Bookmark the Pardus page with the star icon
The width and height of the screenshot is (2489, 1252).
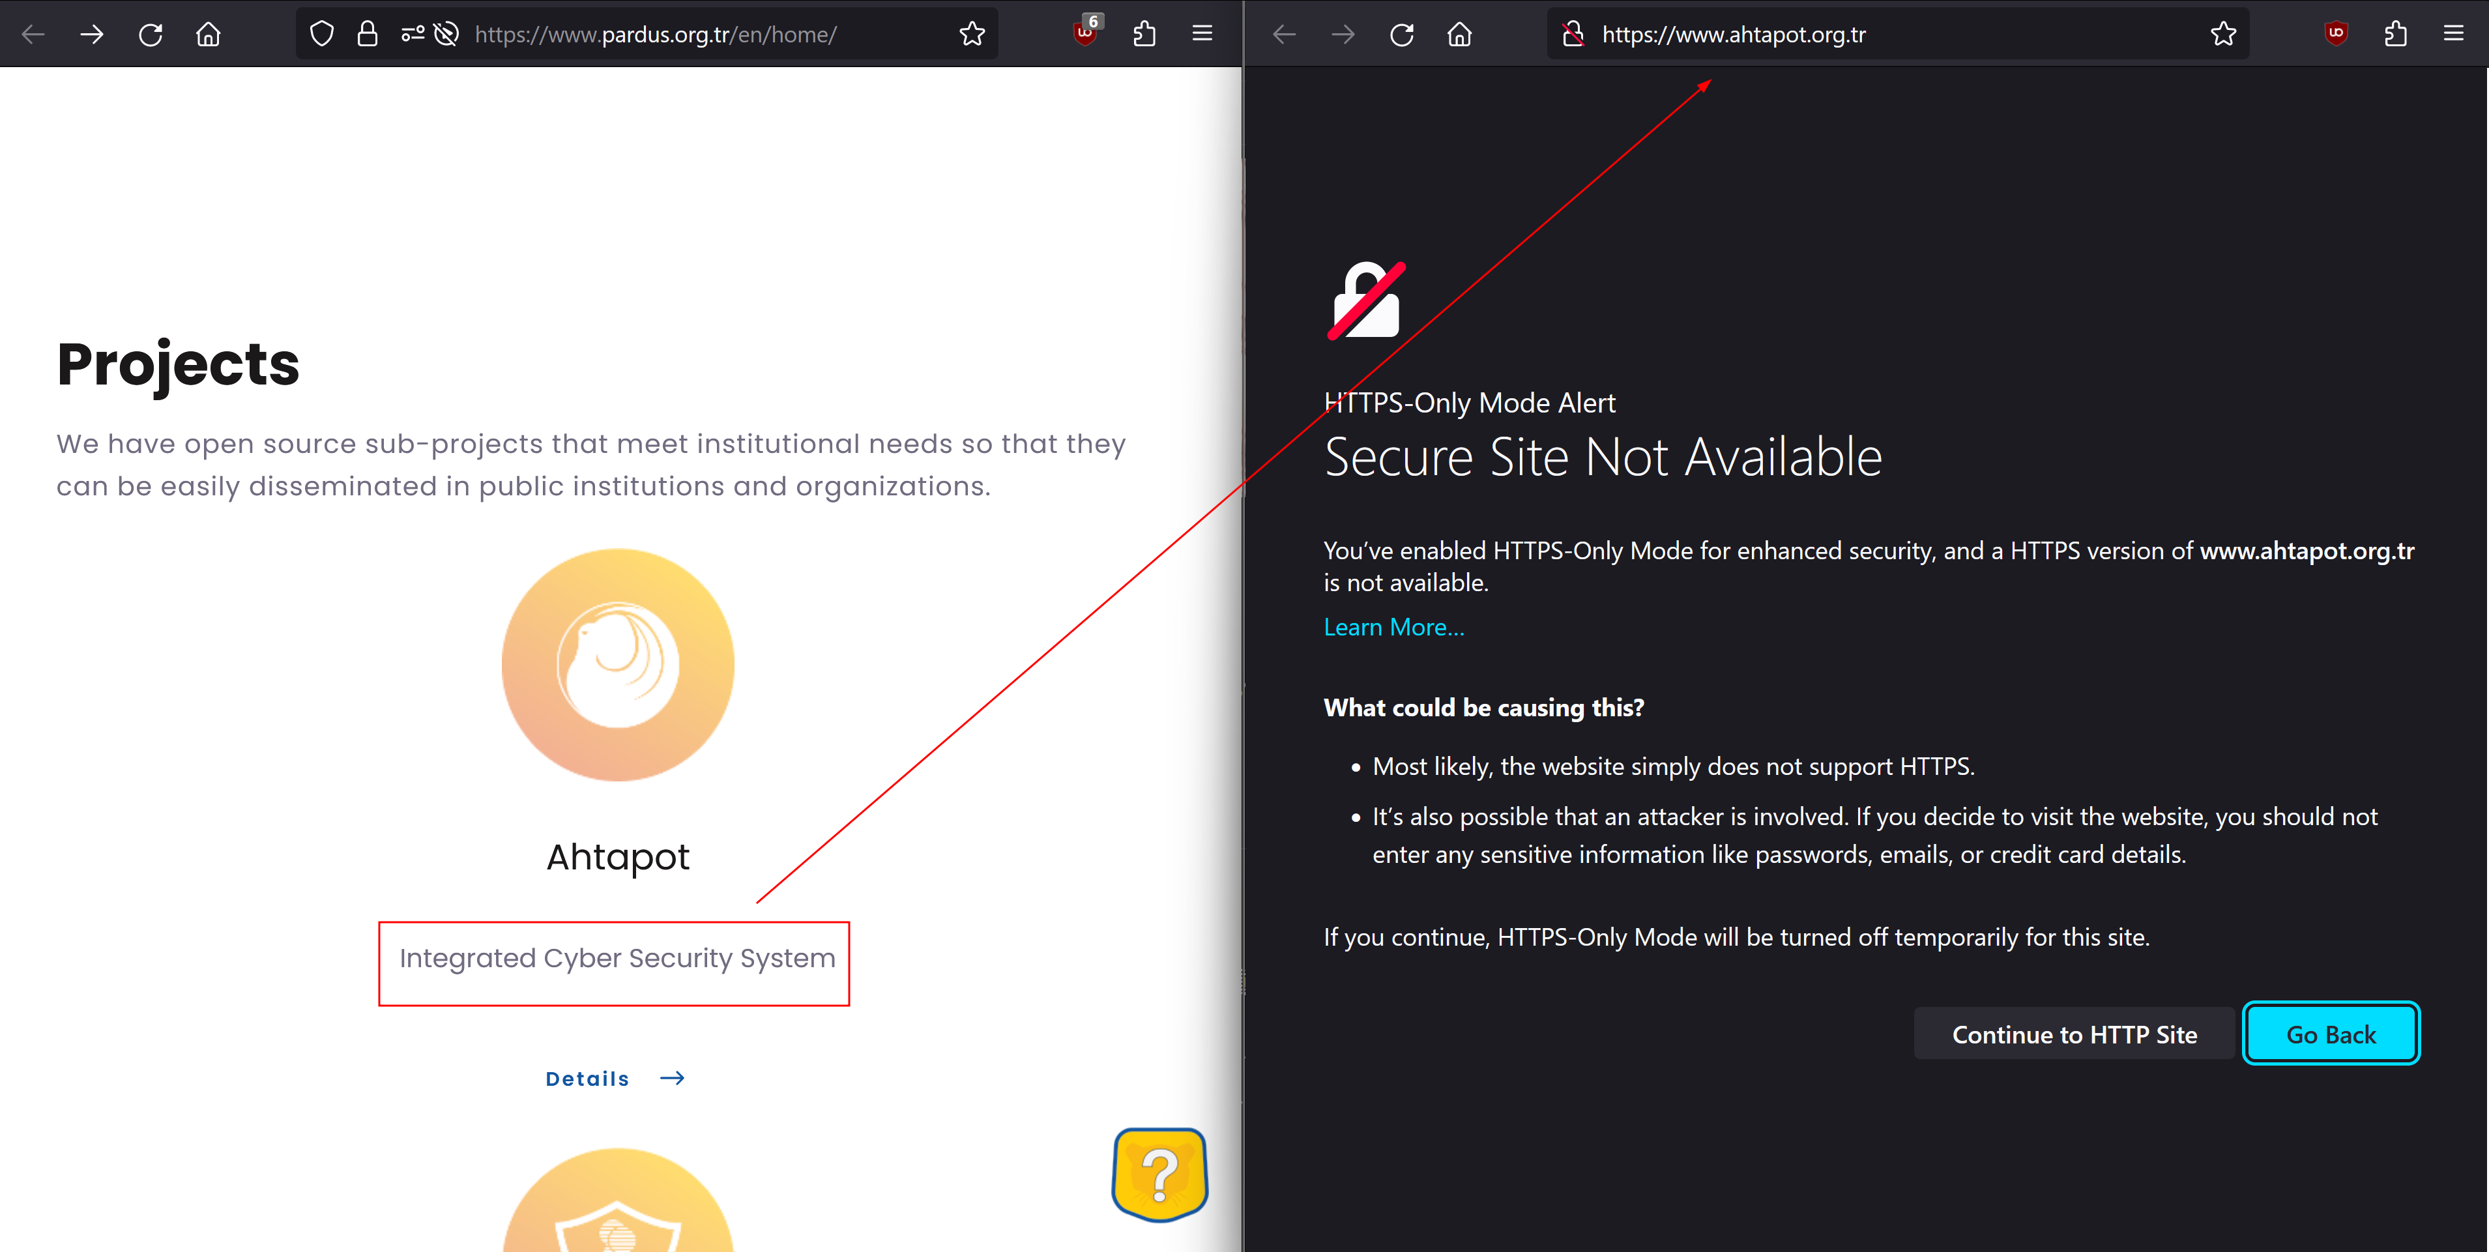[972, 35]
